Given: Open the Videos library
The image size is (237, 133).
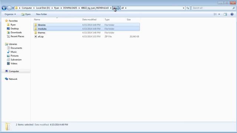Looking at the screenshot, I should (14, 64).
